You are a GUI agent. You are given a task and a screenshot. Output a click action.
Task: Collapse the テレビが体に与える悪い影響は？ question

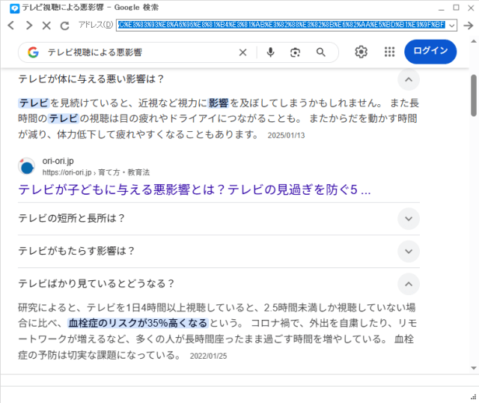pos(409,79)
